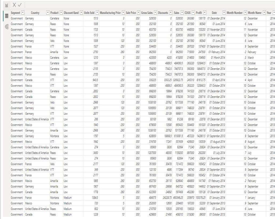This screenshot has width=275, height=219.
Task: Select the Sales column header
Action: (176, 13)
